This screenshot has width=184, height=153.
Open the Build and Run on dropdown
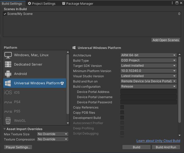149,81
